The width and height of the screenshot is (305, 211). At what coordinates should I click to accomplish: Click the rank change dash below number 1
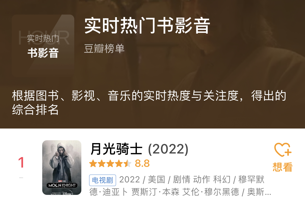[21, 178]
